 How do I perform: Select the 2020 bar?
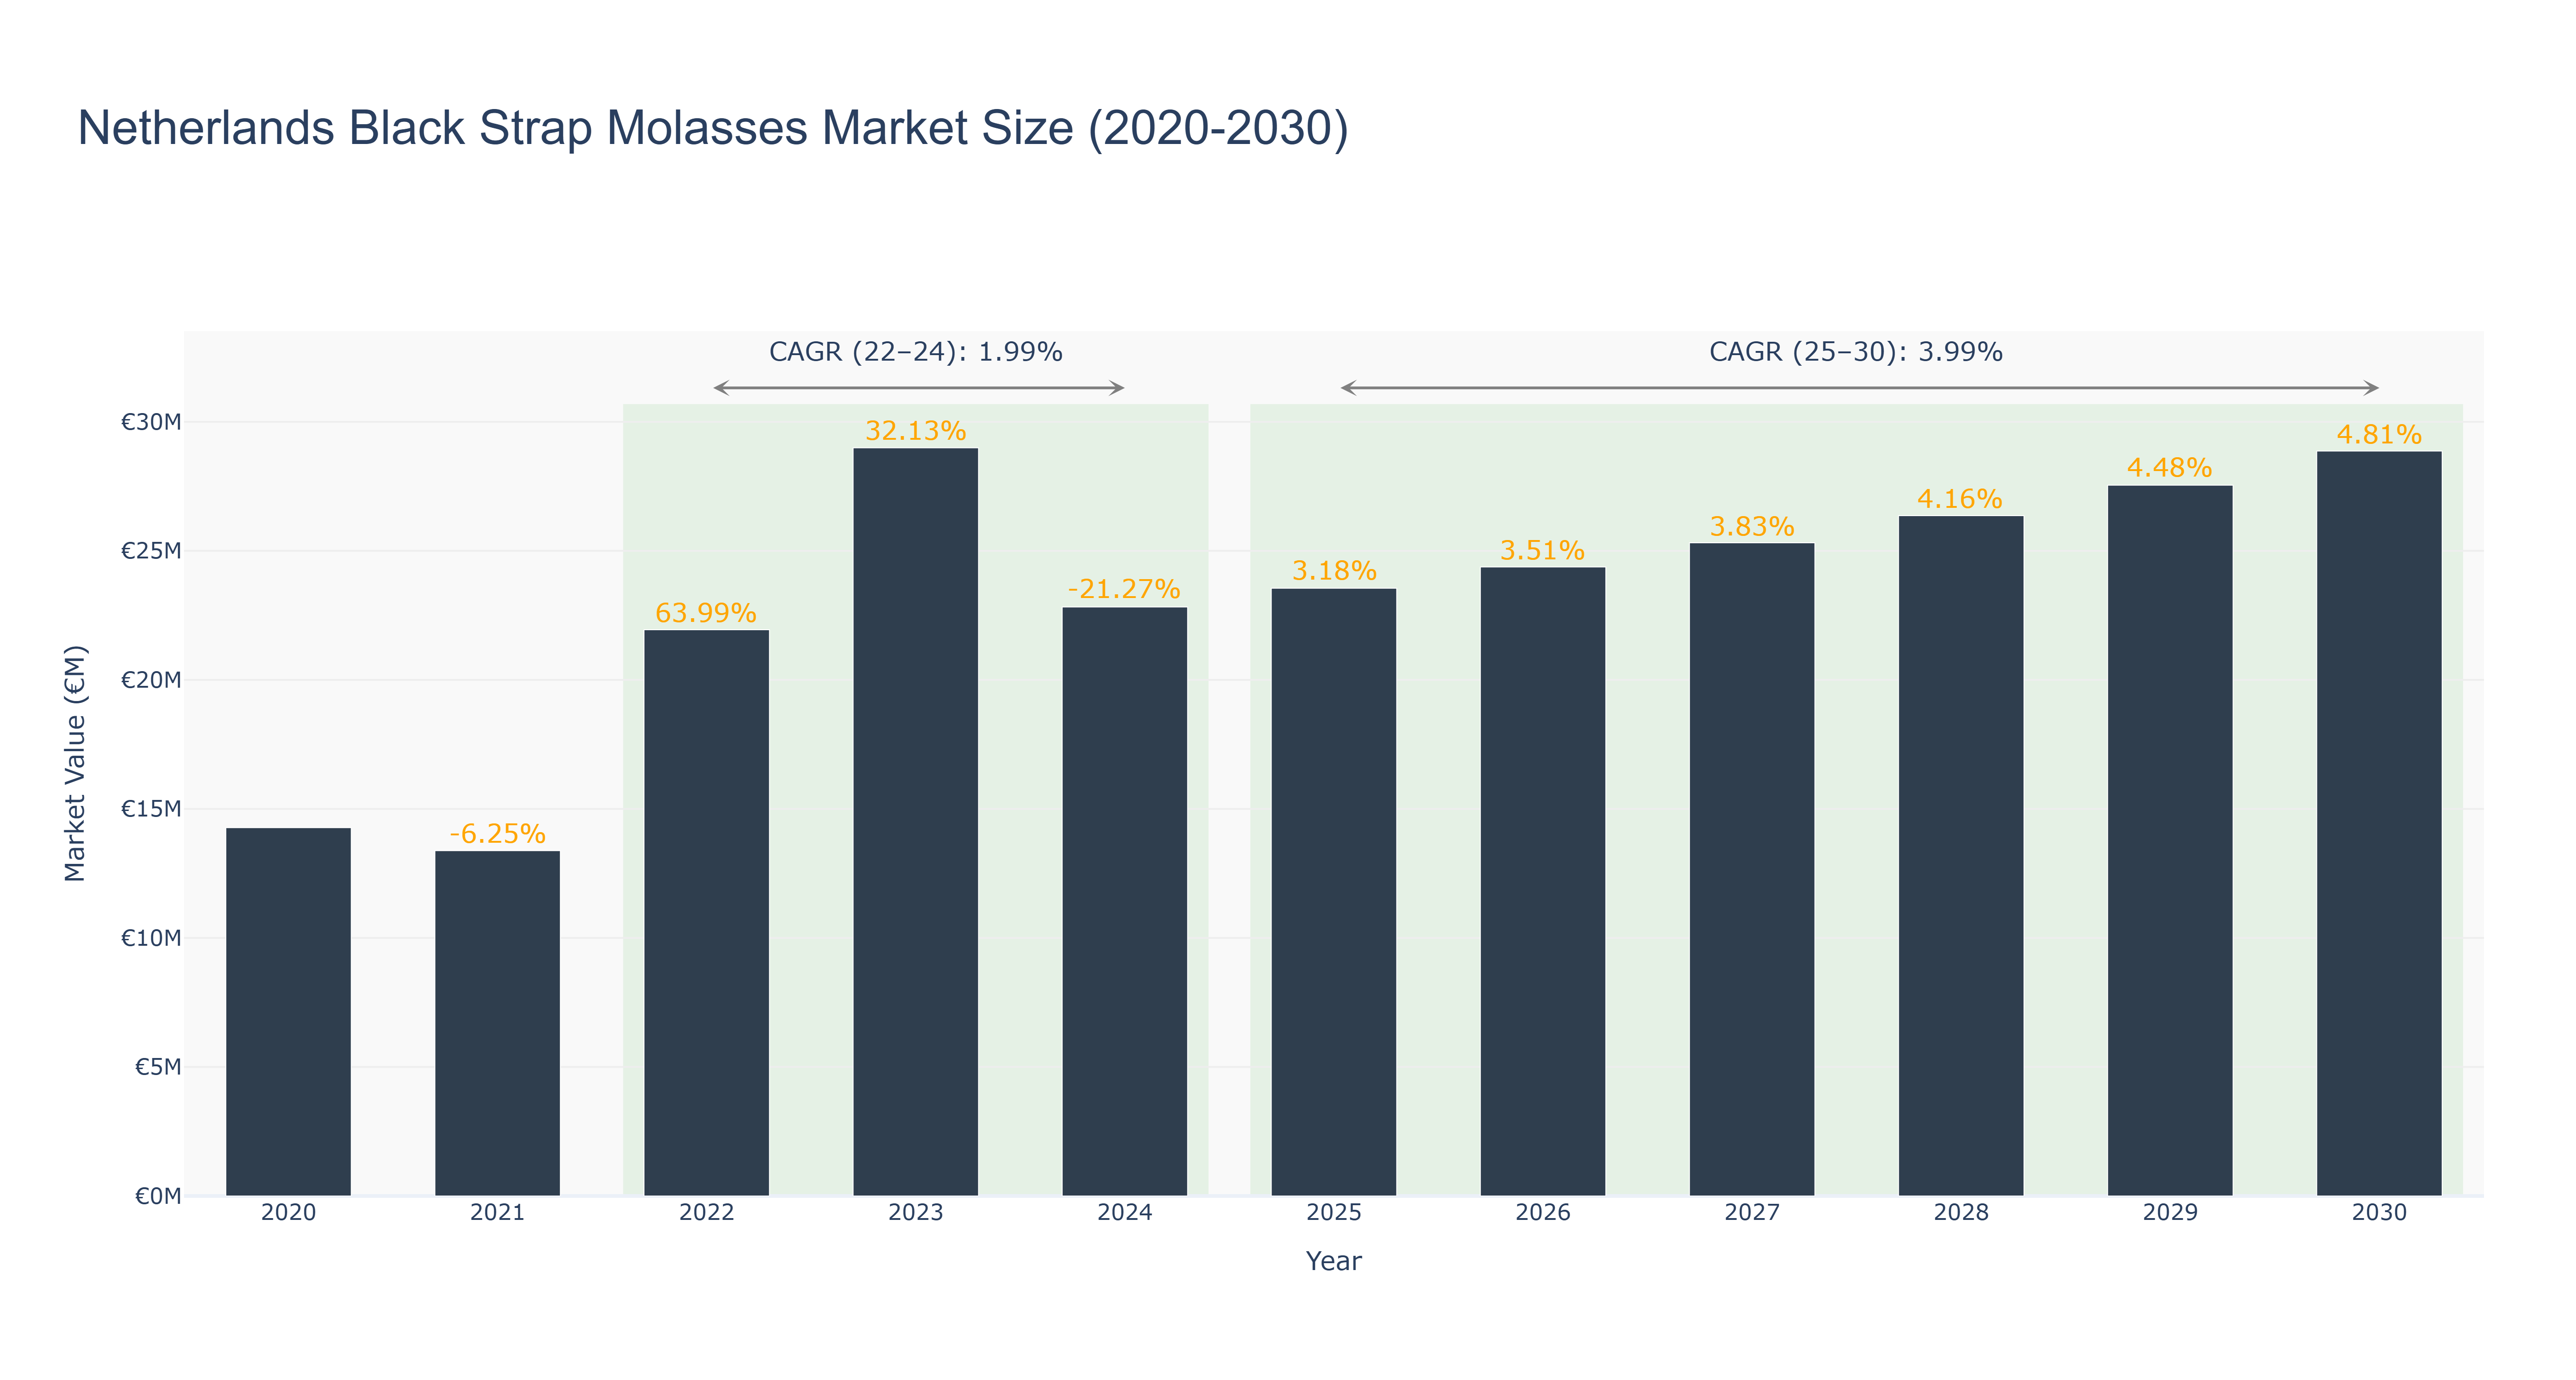(x=288, y=1011)
